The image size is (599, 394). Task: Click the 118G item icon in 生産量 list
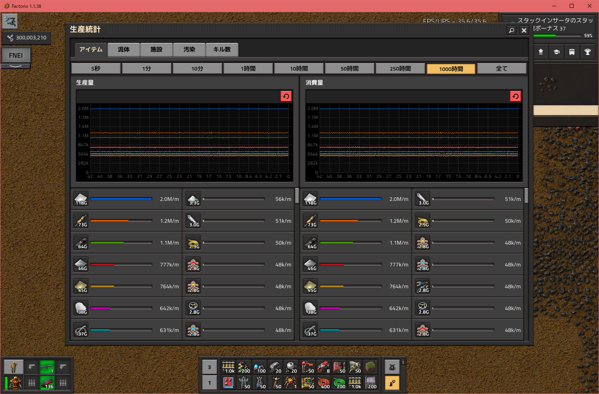tap(81, 199)
